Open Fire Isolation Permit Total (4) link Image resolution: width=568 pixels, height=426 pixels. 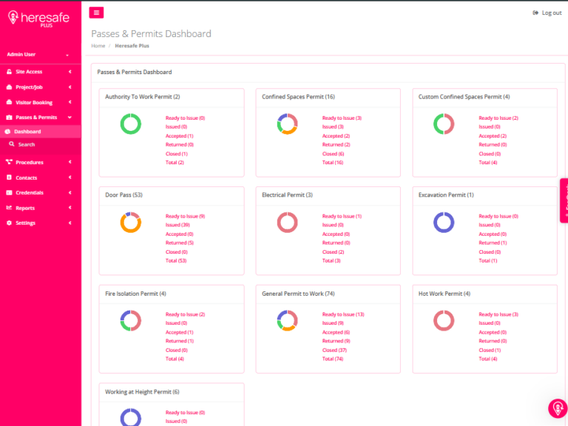point(175,359)
